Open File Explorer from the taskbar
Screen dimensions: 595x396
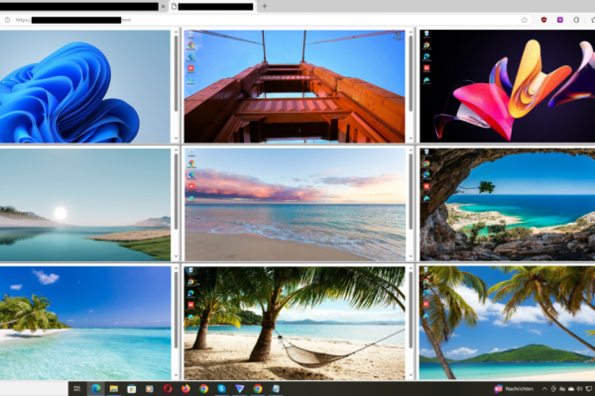[x=114, y=389]
